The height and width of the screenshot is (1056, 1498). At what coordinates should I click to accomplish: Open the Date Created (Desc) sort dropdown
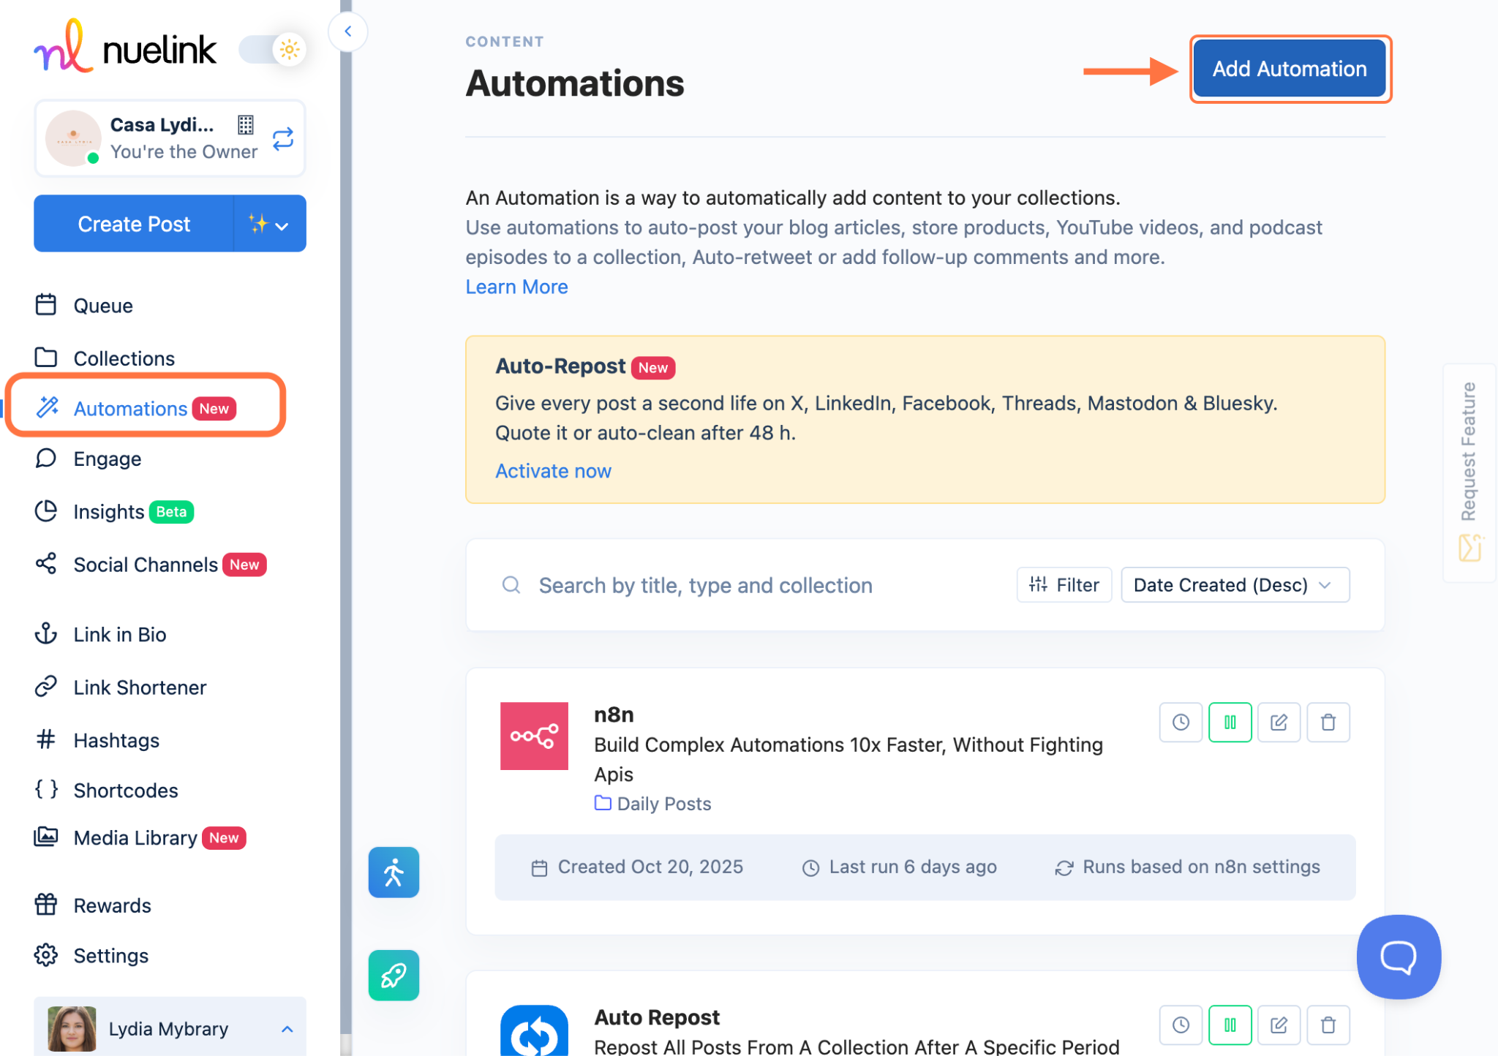(x=1235, y=585)
